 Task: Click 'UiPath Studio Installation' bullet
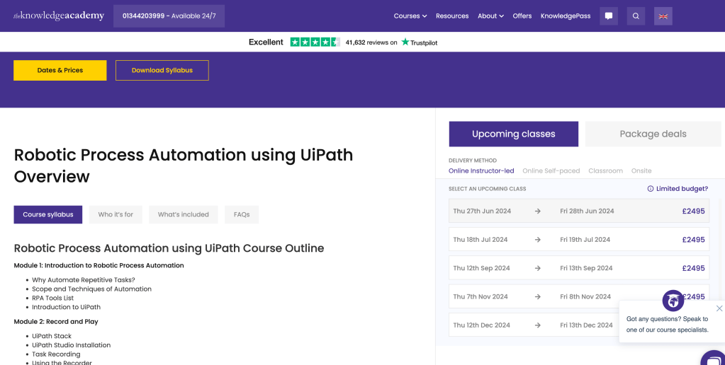click(71, 345)
